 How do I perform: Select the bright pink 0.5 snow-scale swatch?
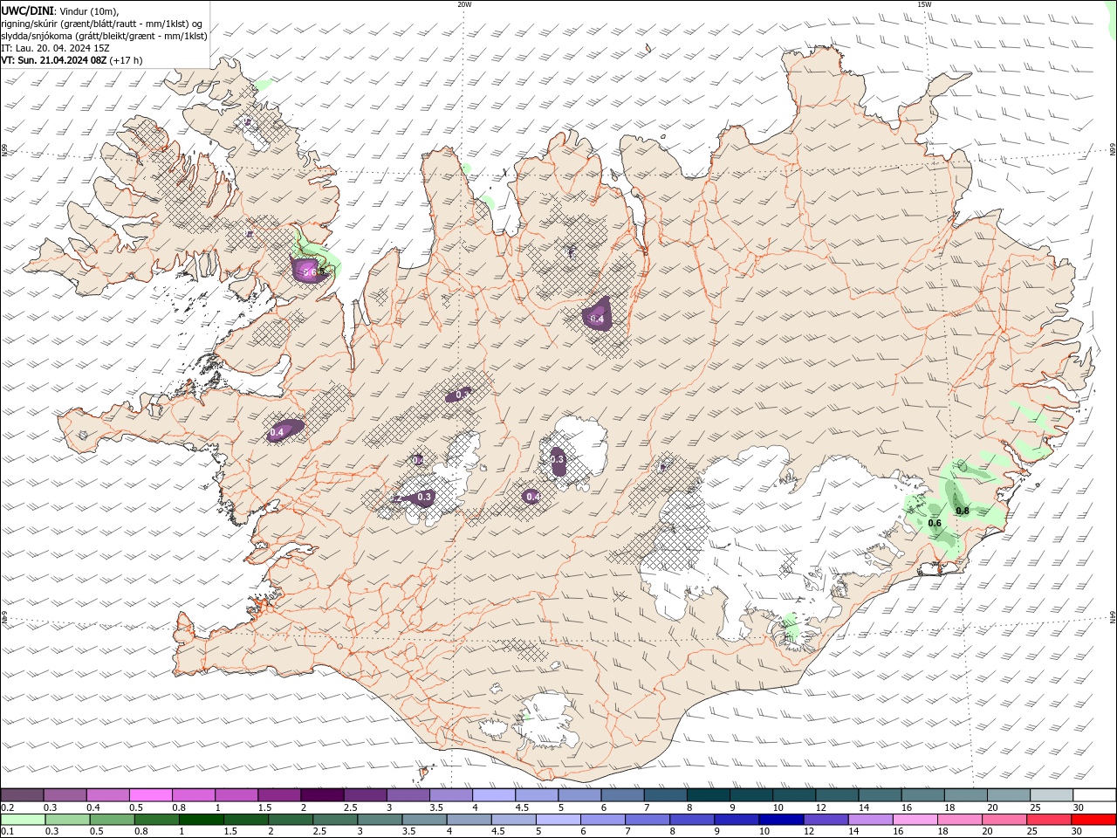tap(150, 795)
